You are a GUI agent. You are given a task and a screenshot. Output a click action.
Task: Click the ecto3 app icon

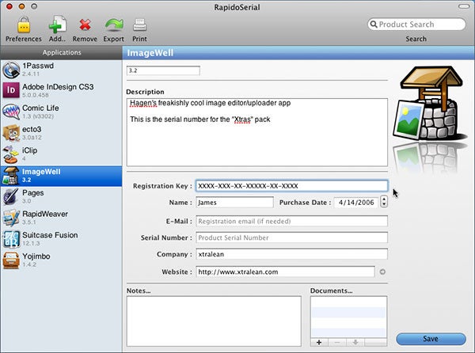11,133
